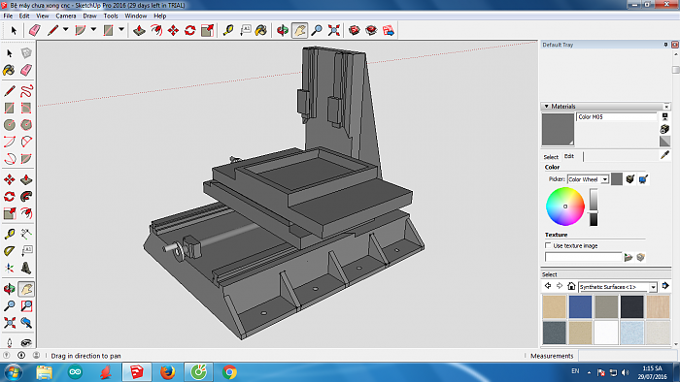This screenshot has height=382, width=680.
Task: Click the Create Material icon
Action: coord(664,129)
